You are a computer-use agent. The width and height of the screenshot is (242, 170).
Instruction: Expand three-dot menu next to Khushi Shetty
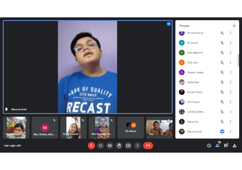231,92
